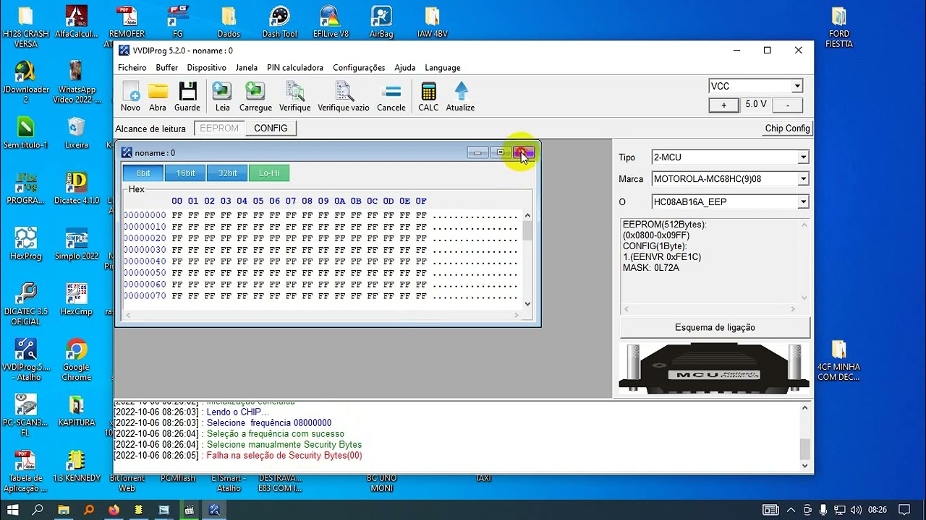This screenshot has height=520, width=926.
Task: Open the Language menu
Action: [x=443, y=68]
